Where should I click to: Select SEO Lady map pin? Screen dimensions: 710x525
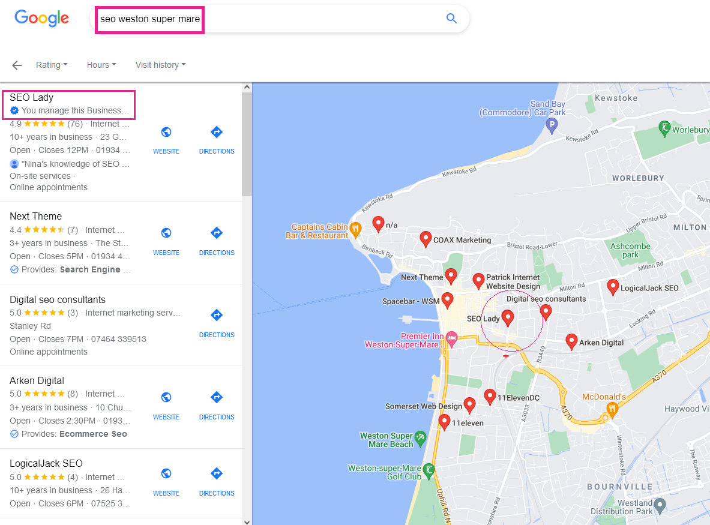[508, 317]
